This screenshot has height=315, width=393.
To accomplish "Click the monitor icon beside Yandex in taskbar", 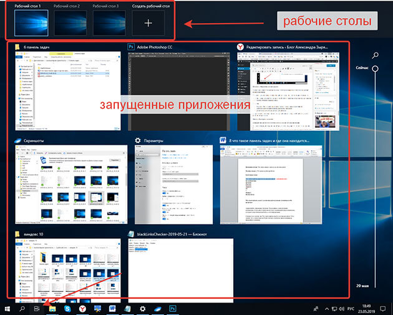I will pos(97,309).
